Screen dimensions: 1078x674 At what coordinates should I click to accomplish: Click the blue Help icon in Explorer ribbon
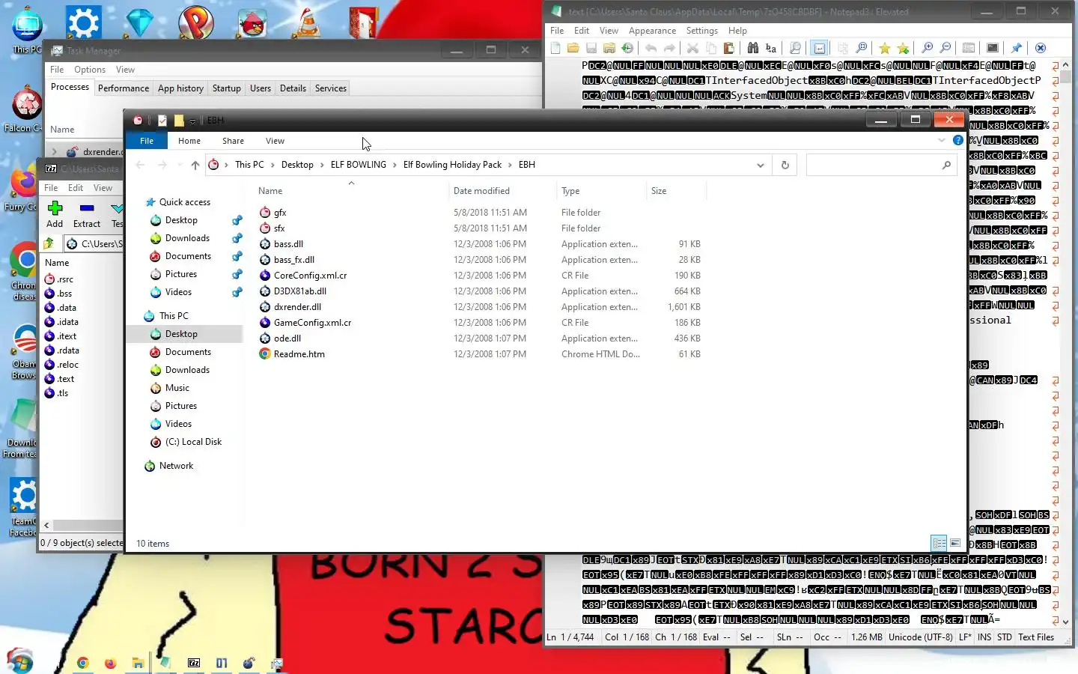click(957, 140)
